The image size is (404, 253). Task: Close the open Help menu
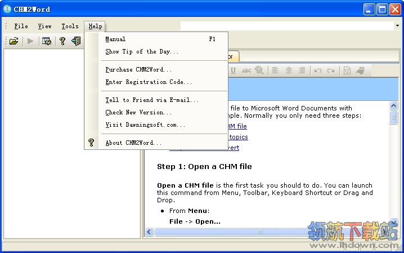(x=95, y=26)
